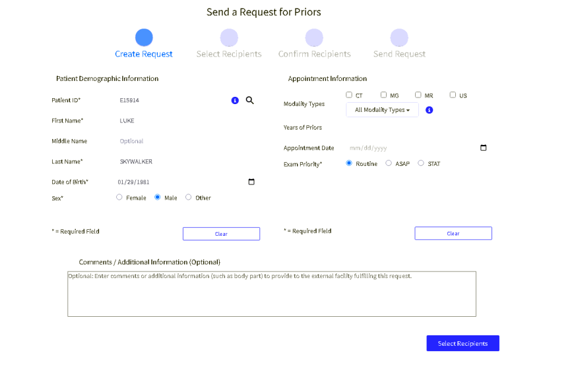Click the Patient ID field E15914
The height and width of the screenshot is (386, 574).
172,100
